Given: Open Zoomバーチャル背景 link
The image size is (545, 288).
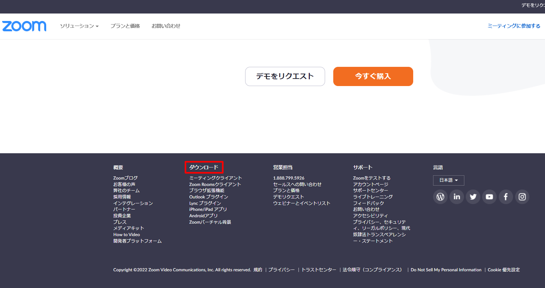Looking at the screenshot, I should 210,222.
